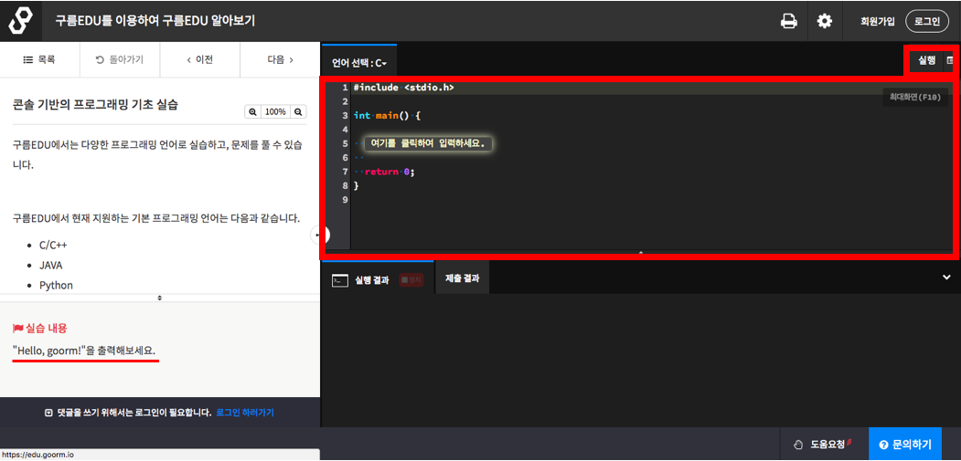
Task: Click the 도움요청 help request button
Action: point(823,444)
